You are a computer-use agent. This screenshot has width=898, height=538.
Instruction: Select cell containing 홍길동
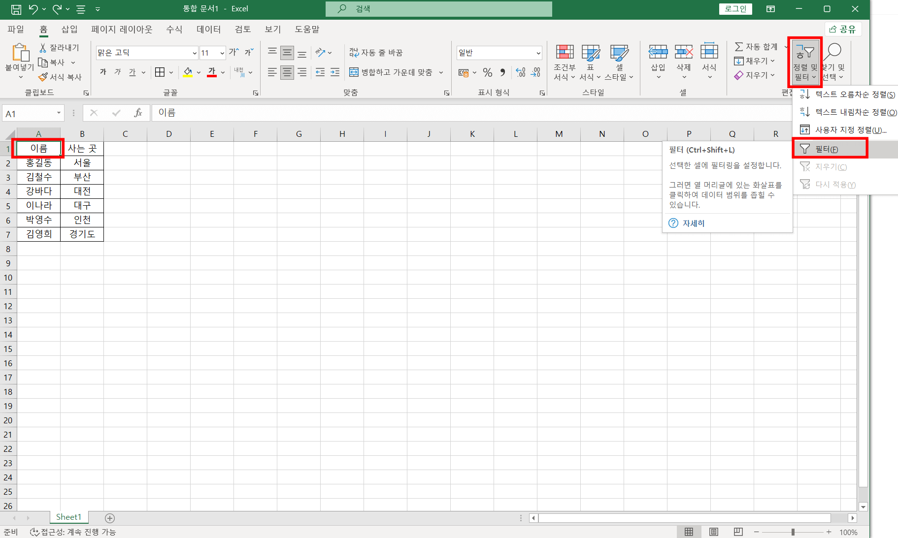38,163
